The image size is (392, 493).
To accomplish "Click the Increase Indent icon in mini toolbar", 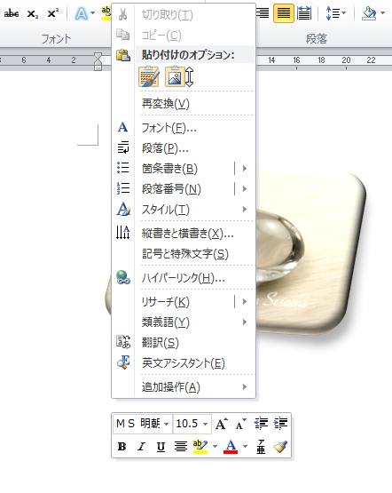I will point(280,424).
